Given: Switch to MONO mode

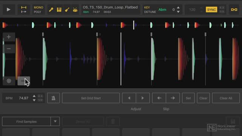Looking at the screenshot, I should click(x=39, y=8).
